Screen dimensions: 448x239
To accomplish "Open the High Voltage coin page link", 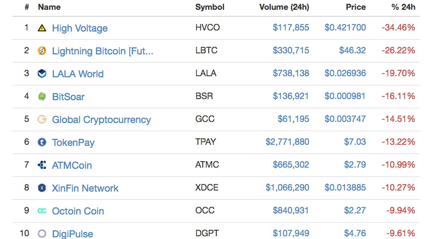I will (80, 28).
